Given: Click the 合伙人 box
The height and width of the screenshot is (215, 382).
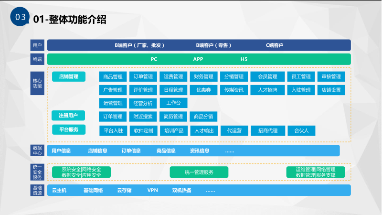Looking at the screenshot, I should [x=302, y=130].
